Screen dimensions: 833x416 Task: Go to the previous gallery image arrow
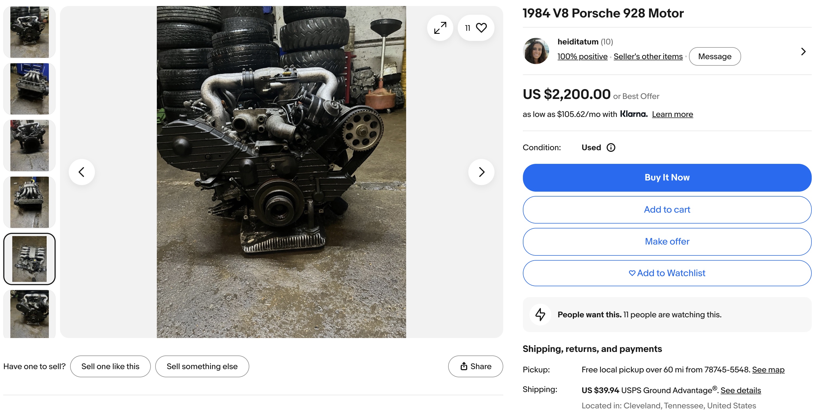tap(82, 172)
